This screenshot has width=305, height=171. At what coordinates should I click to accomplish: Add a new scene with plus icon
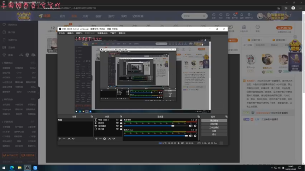click(x=60, y=139)
